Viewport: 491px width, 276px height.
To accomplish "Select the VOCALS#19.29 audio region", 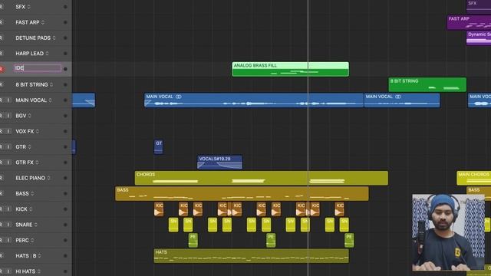I will tap(219, 163).
